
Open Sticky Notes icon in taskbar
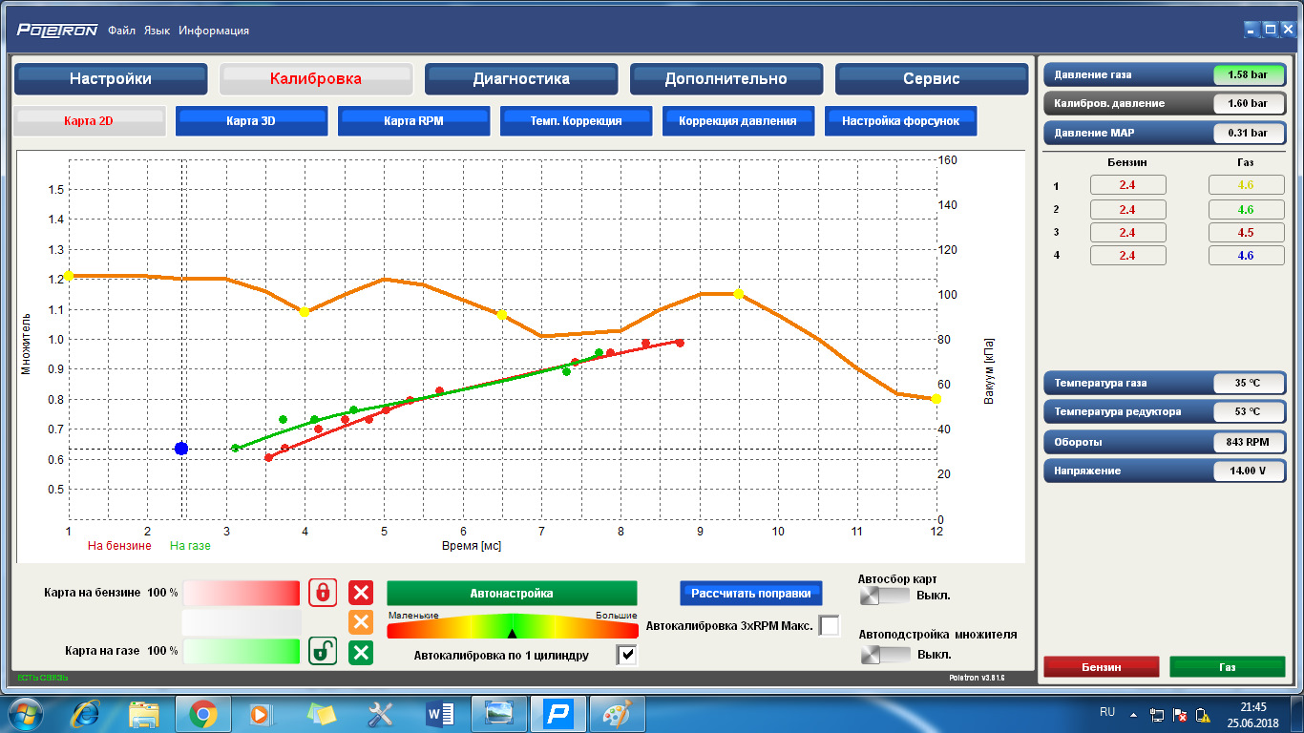click(x=321, y=713)
